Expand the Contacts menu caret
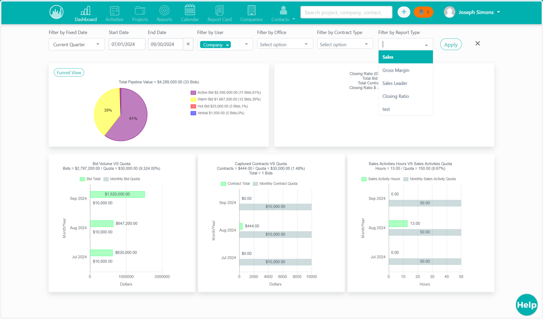Screen dimensions: 543x319 pyautogui.click(x=294, y=19)
